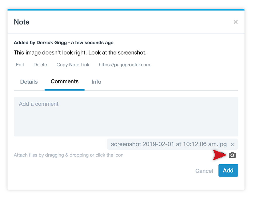Click the 'Attach files by dragging' hint
This screenshot has width=253, height=202.
[69, 155]
